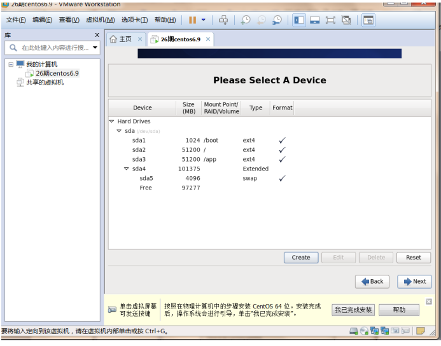The width and height of the screenshot is (441, 346).
Task: Click the Back button
Action: click(372, 282)
